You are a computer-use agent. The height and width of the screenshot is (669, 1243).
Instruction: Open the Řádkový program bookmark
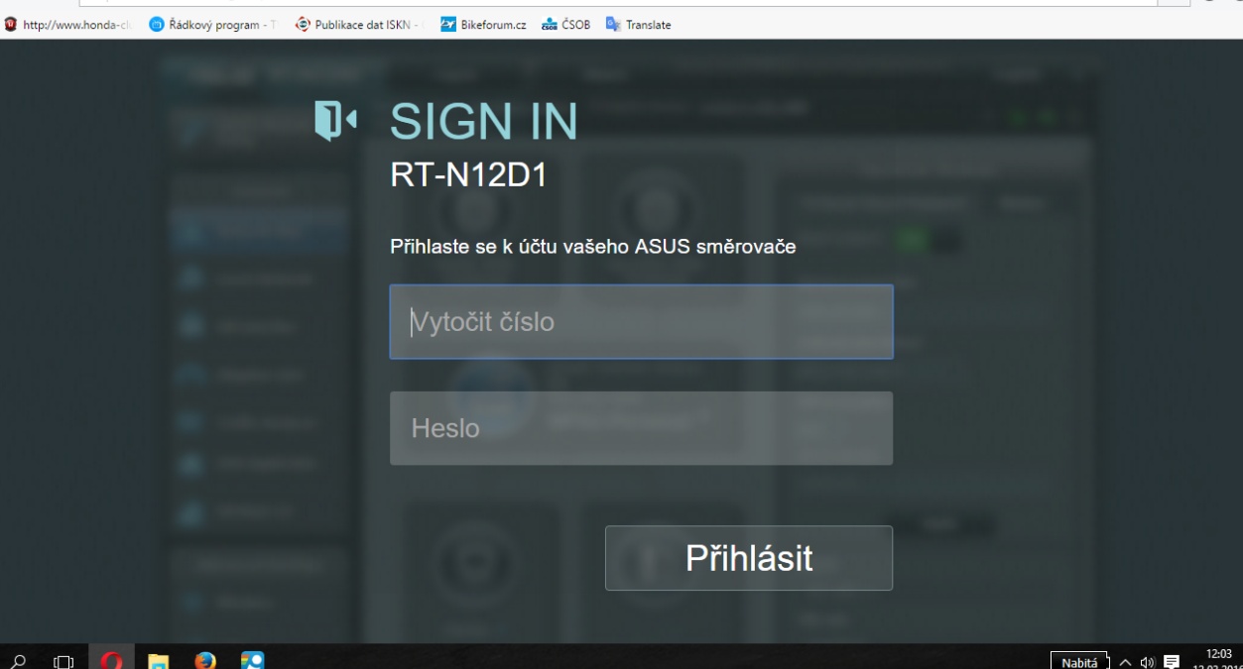click(213, 25)
